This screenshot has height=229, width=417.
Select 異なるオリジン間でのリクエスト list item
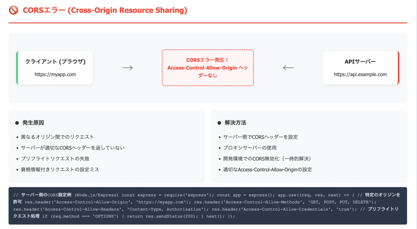(x=57, y=137)
